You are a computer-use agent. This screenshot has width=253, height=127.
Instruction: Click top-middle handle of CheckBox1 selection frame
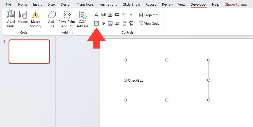(x=167, y=60)
